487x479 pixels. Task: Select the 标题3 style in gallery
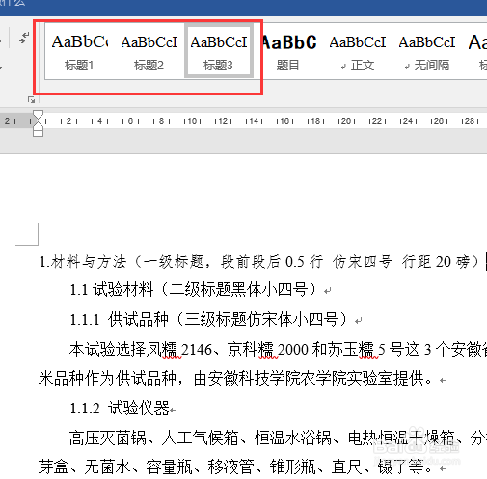219,51
